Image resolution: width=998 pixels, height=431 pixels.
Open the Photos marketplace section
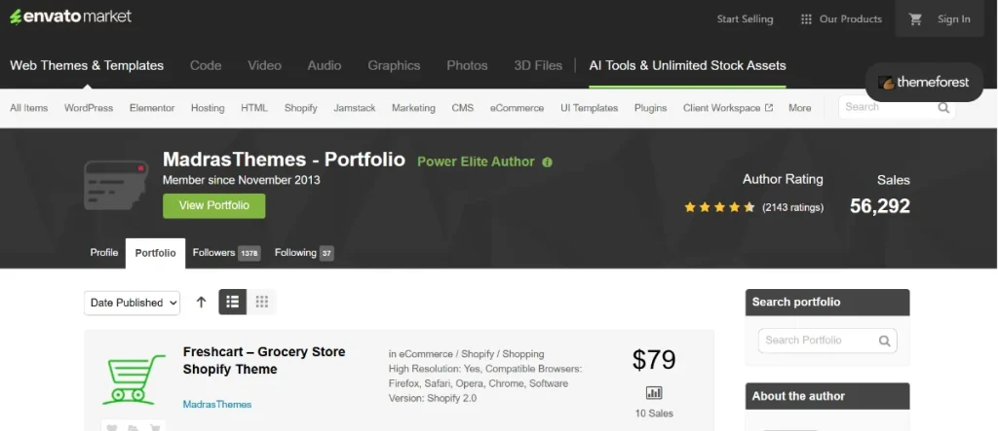[467, 65]
